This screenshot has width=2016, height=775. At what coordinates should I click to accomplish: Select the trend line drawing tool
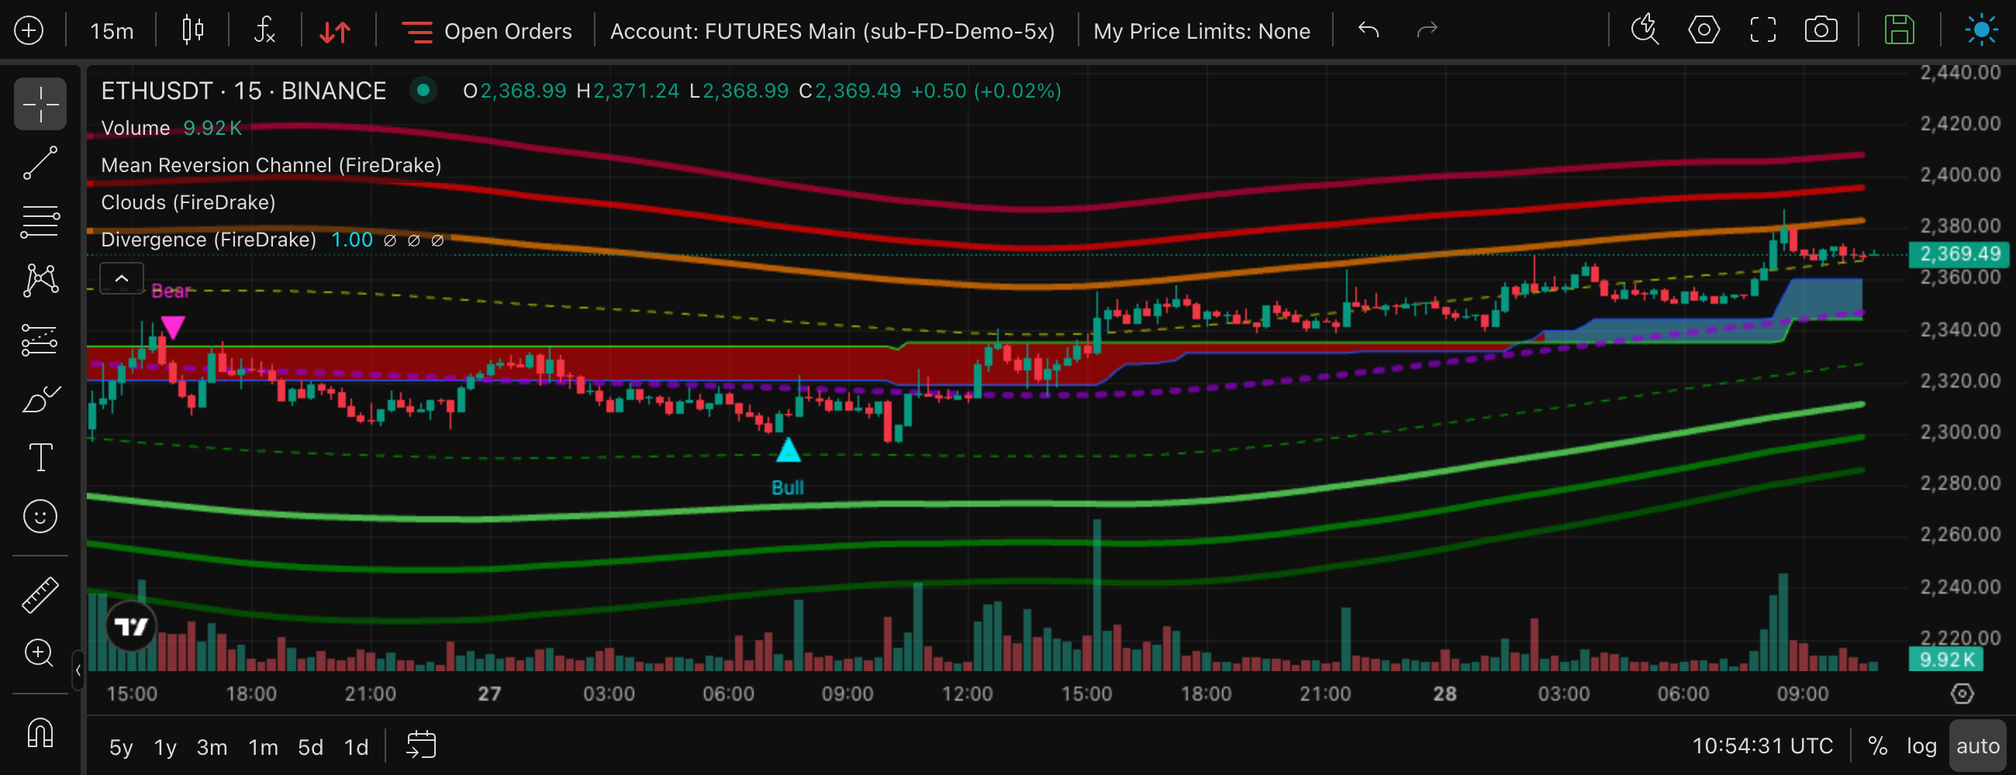40,163
